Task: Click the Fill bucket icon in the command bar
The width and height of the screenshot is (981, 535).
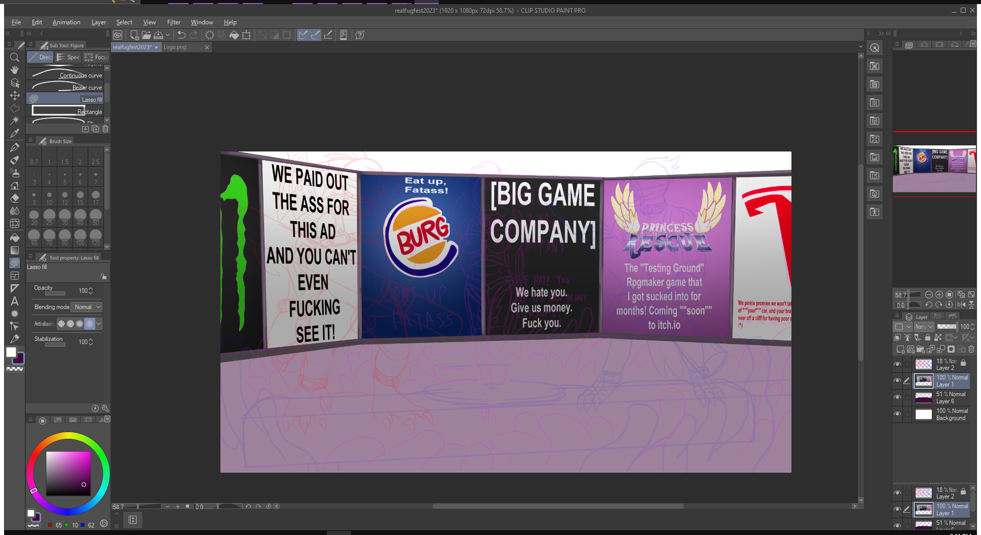Action: point(234,35)
